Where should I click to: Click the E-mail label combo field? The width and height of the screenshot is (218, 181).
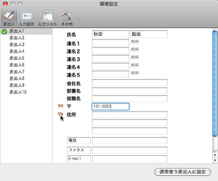pyautogui.click(x=79, y=159)
